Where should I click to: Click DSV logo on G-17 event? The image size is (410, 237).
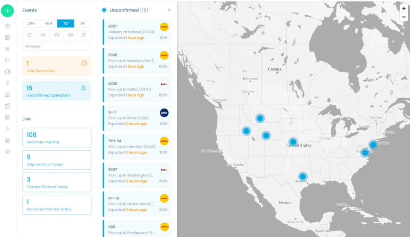point(164,113)
